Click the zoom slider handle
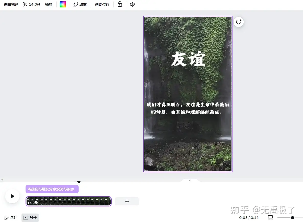Viewport: 303px width, 222px height. [x=292, y=218]
